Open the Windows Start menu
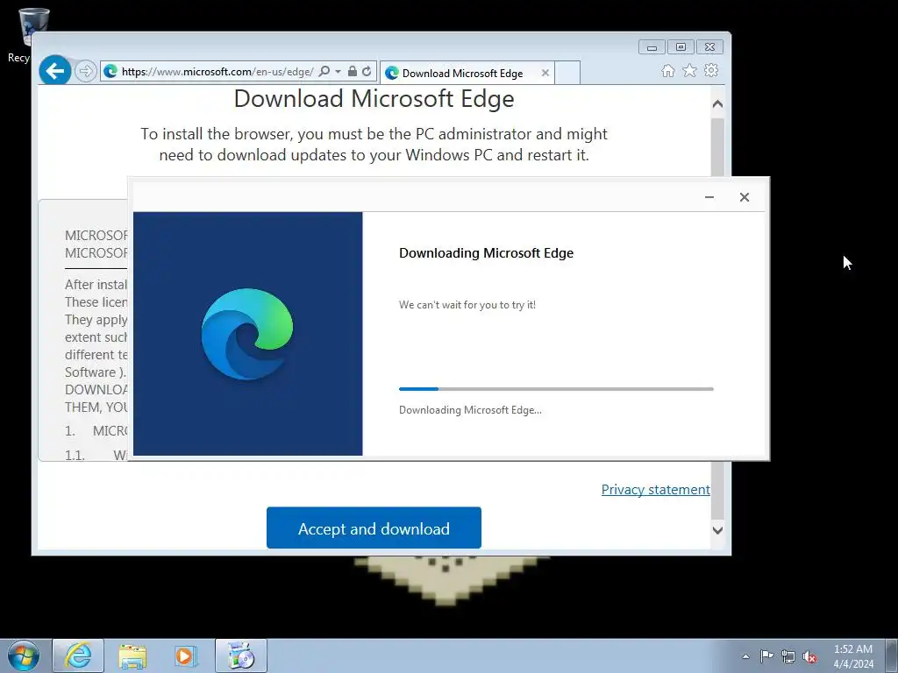 click(24, 655)
